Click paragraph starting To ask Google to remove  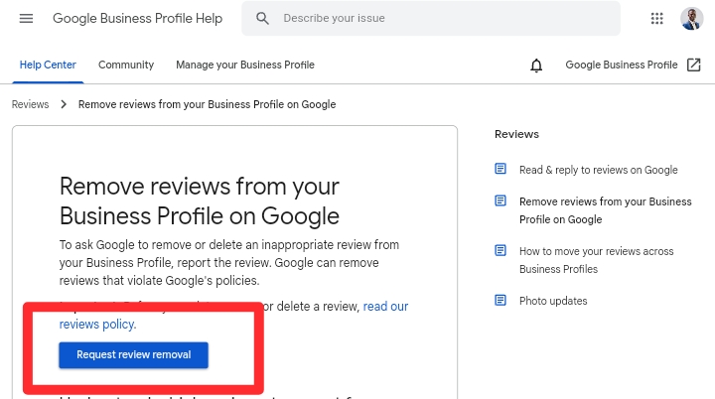229,263
